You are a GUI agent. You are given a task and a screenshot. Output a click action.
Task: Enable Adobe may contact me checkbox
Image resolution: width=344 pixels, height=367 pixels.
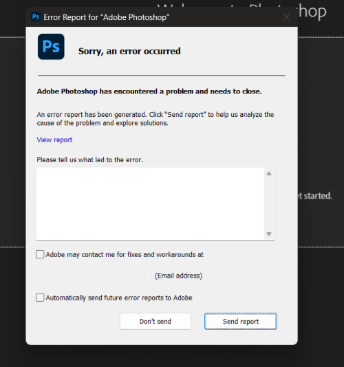pyautogui.click(x=40, y=254)
